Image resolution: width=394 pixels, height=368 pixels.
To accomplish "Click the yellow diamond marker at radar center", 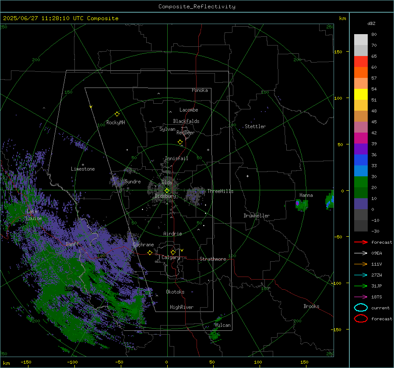I will tap(167, 191).
